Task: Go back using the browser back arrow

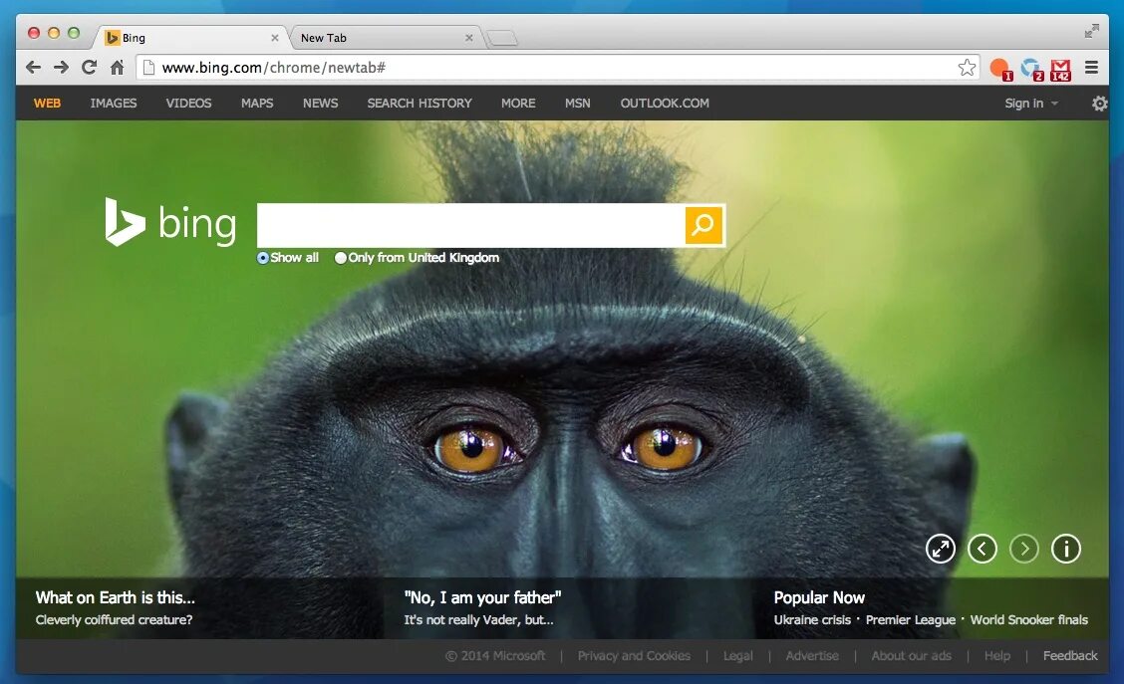Action: [x=33, y=68]
